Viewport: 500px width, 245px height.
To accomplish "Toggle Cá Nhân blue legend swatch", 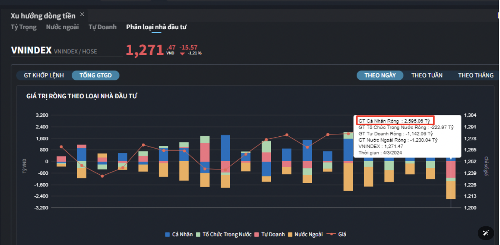I will click(167, 234).
